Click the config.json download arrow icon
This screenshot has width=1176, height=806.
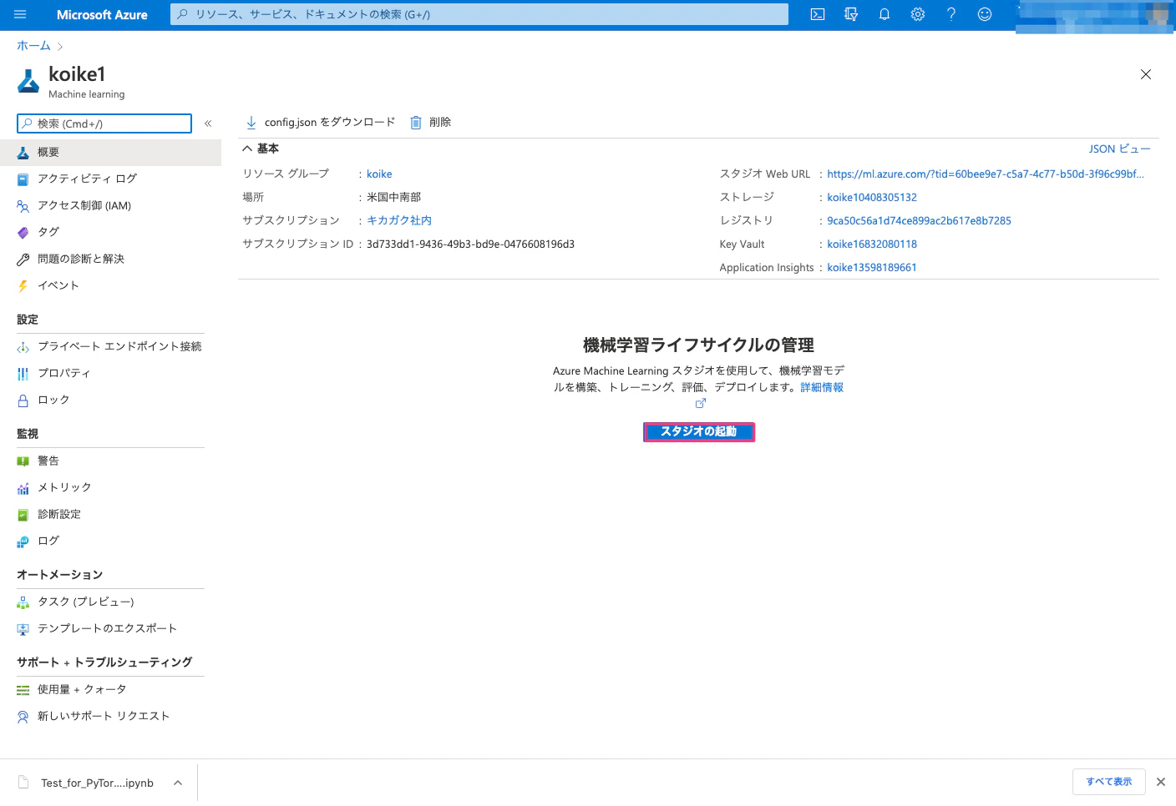pyautogui.click(x=251, y=123)
